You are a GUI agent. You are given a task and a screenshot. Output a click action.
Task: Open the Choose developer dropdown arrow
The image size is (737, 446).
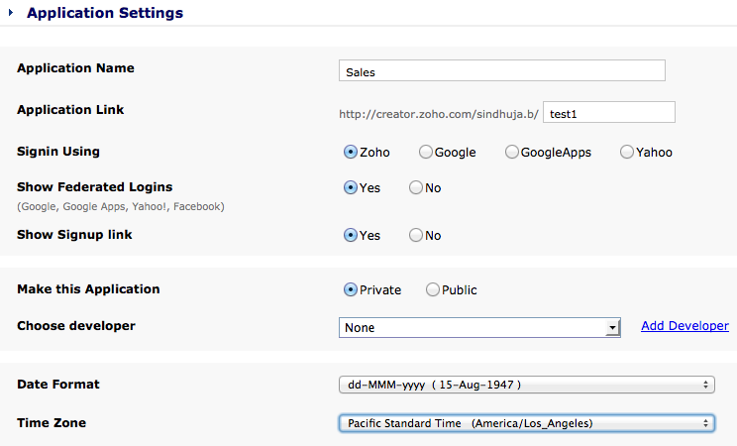[613, 328]
